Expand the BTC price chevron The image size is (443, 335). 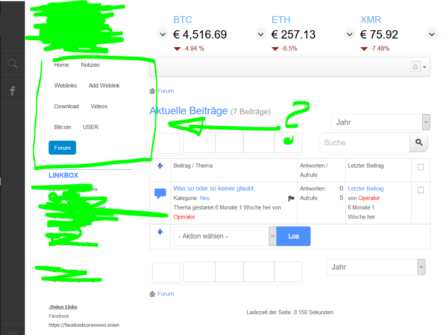[162, 34]
